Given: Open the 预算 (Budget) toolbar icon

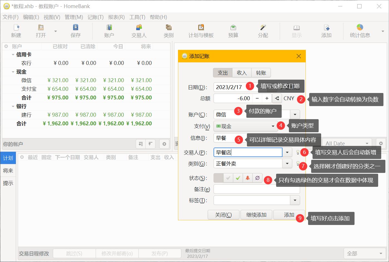Looking at the screenshot, I should (x=233, y=31).
